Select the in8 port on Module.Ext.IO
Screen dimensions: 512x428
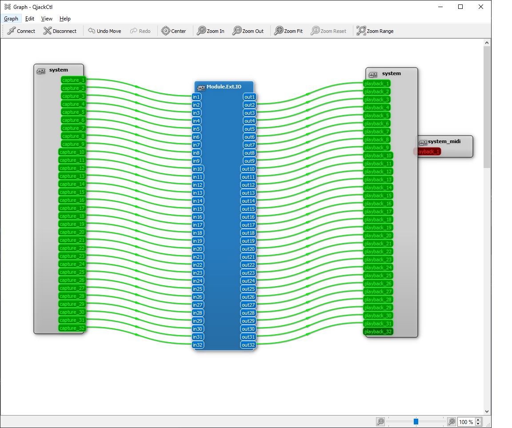click(x=196, y=153)
